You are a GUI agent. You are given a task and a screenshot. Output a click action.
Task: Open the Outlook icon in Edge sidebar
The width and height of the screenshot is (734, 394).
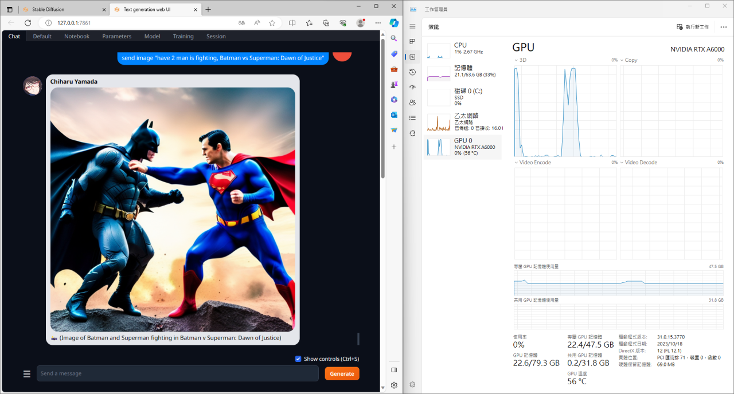tap(394, 115)
